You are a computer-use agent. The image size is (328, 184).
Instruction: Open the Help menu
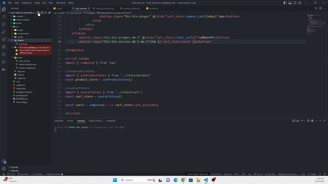point(71,3)
